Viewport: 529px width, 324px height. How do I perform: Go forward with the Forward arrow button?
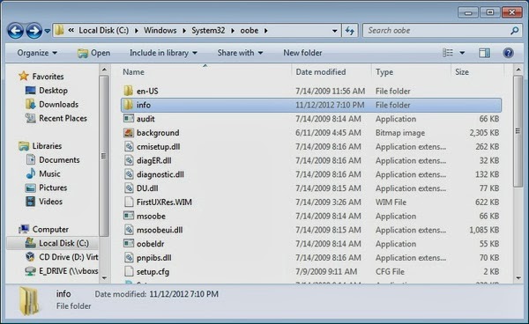pyautogui.click(x=34, y=31)
